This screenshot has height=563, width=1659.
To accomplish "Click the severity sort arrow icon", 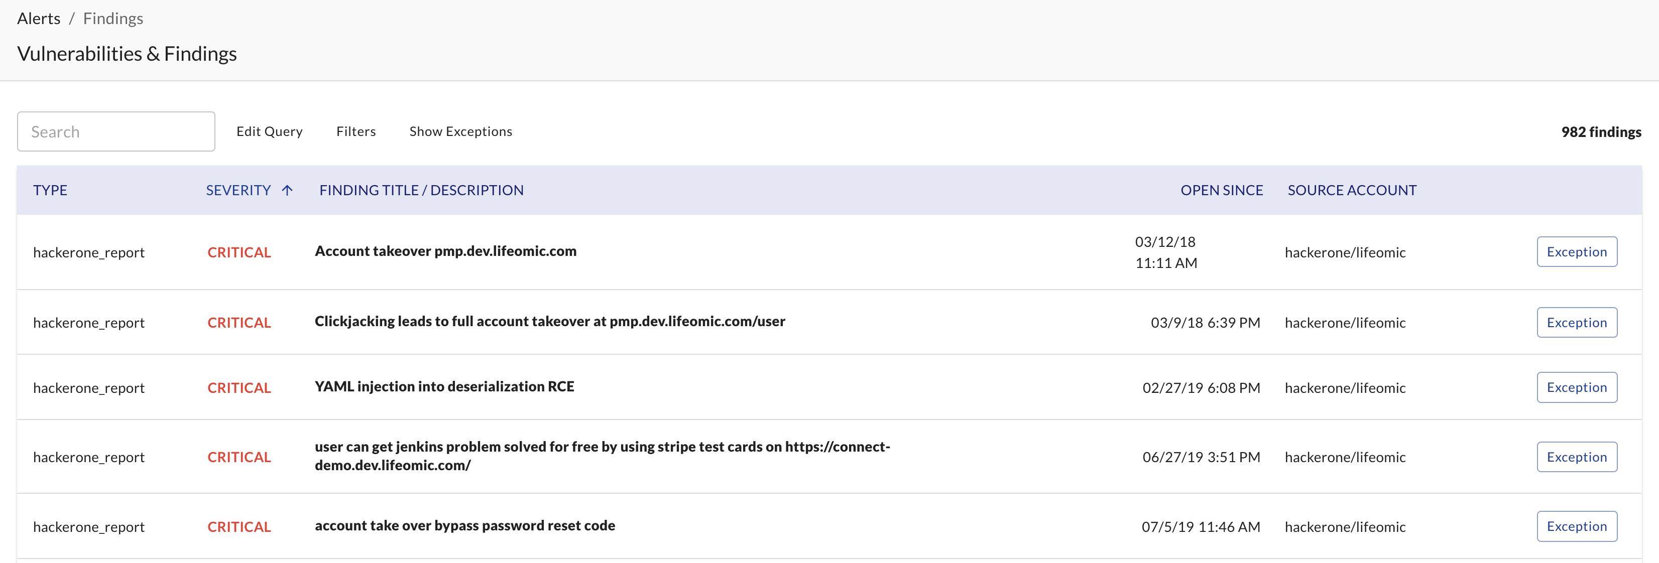I will (x=287, y=190).
